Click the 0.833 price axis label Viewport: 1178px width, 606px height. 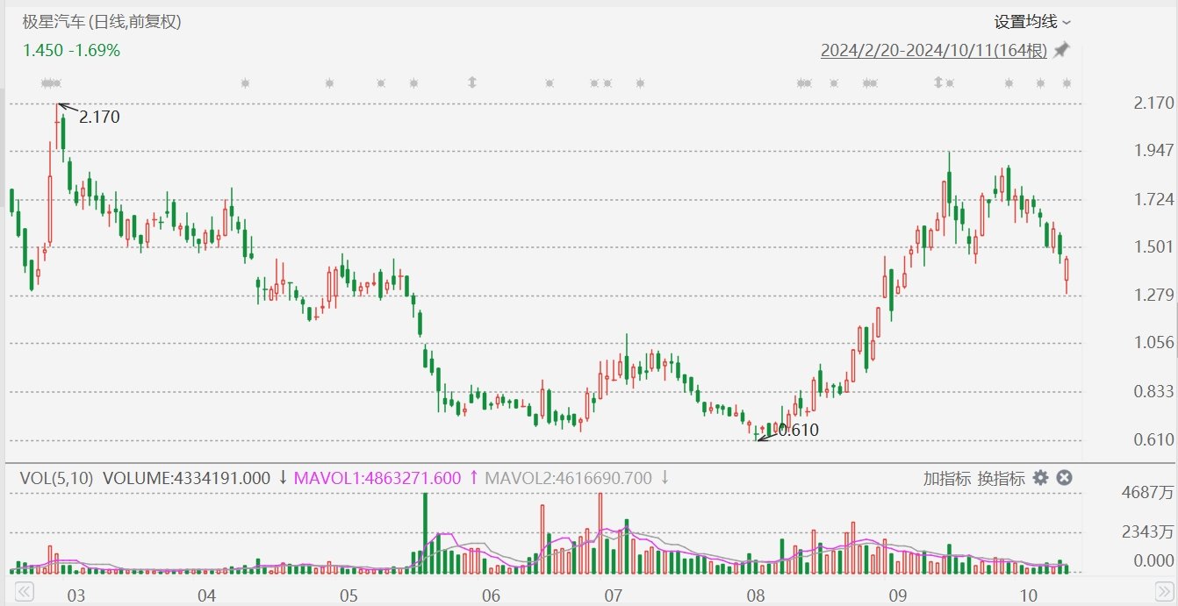click(1154, 391)
